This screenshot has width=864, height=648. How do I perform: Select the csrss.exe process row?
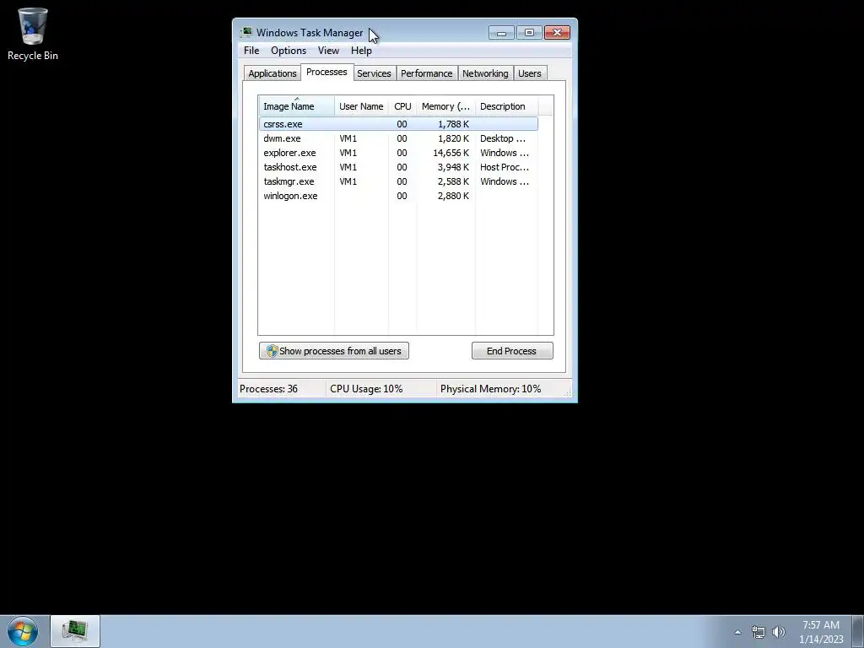398,124
